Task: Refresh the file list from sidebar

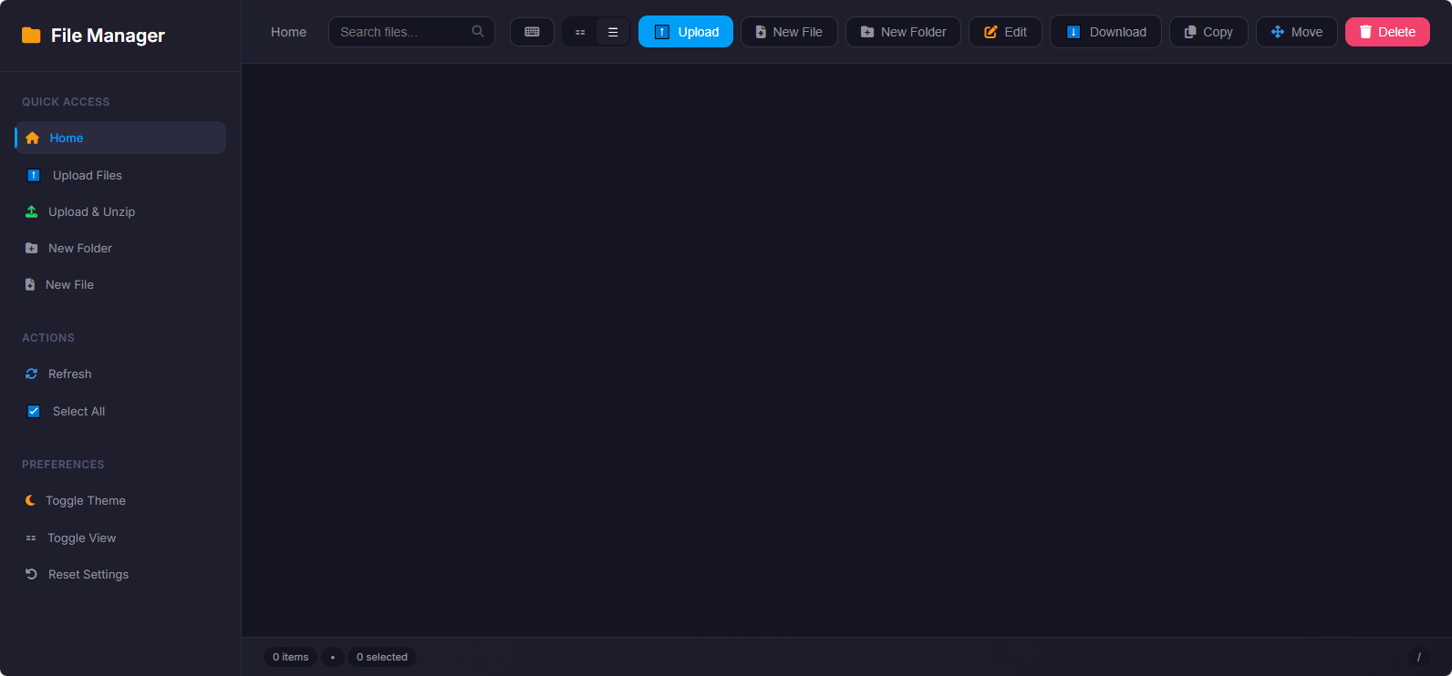Action: coord(120,374)
